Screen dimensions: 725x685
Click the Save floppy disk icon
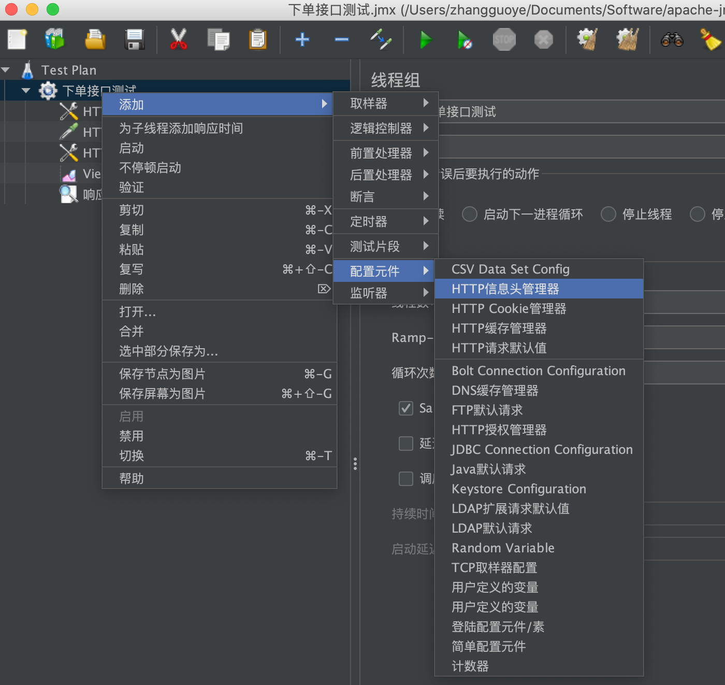tap(135, 39)
